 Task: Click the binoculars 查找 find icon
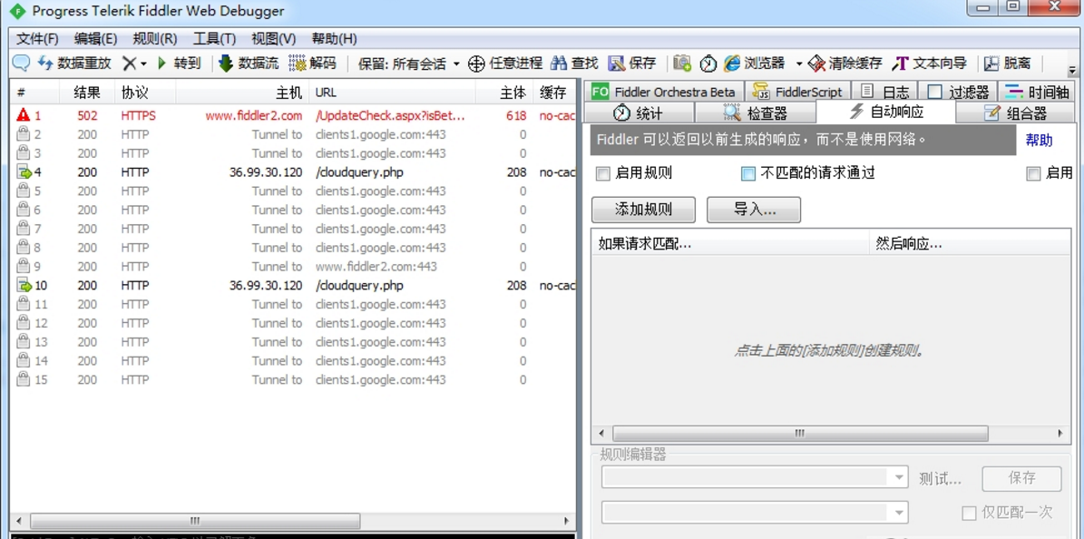tap(560, 64)
